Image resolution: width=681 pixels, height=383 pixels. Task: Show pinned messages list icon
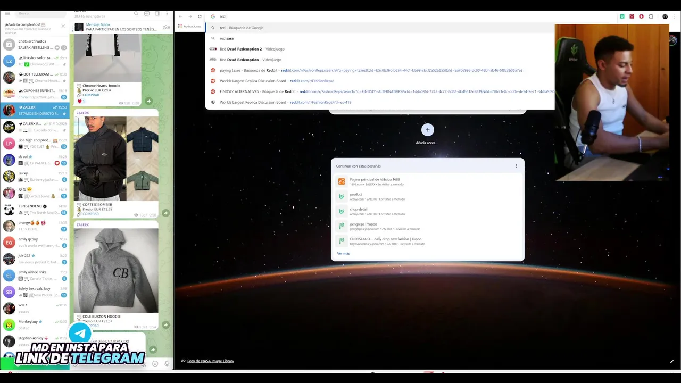pyautogui.click(x=167, y=27)
